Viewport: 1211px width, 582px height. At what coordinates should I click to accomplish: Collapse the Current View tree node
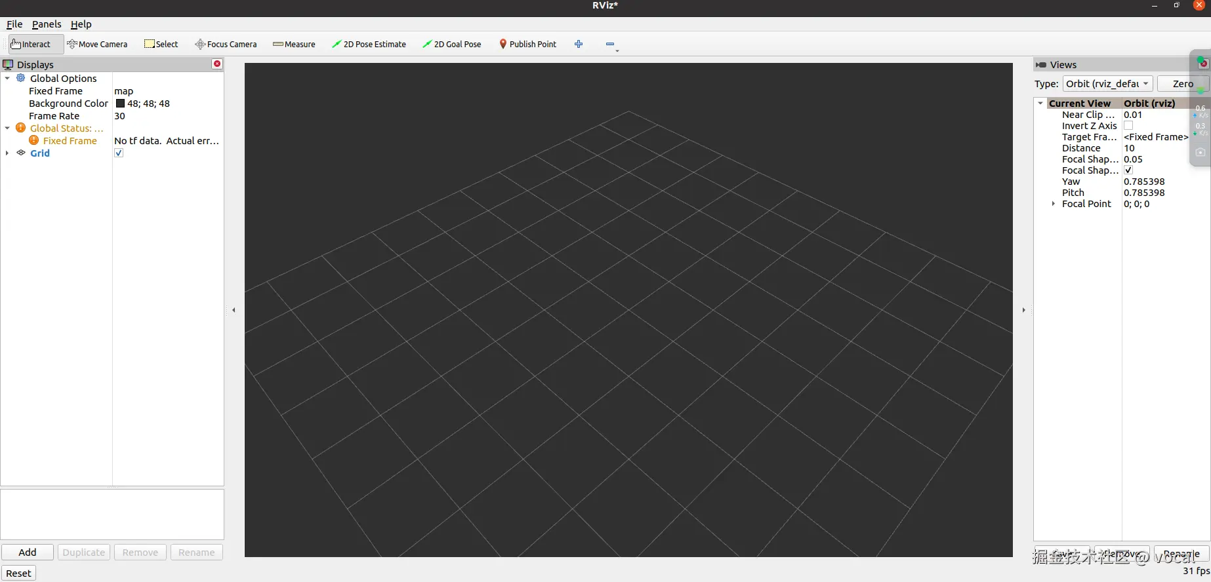tap(1040, 103)
